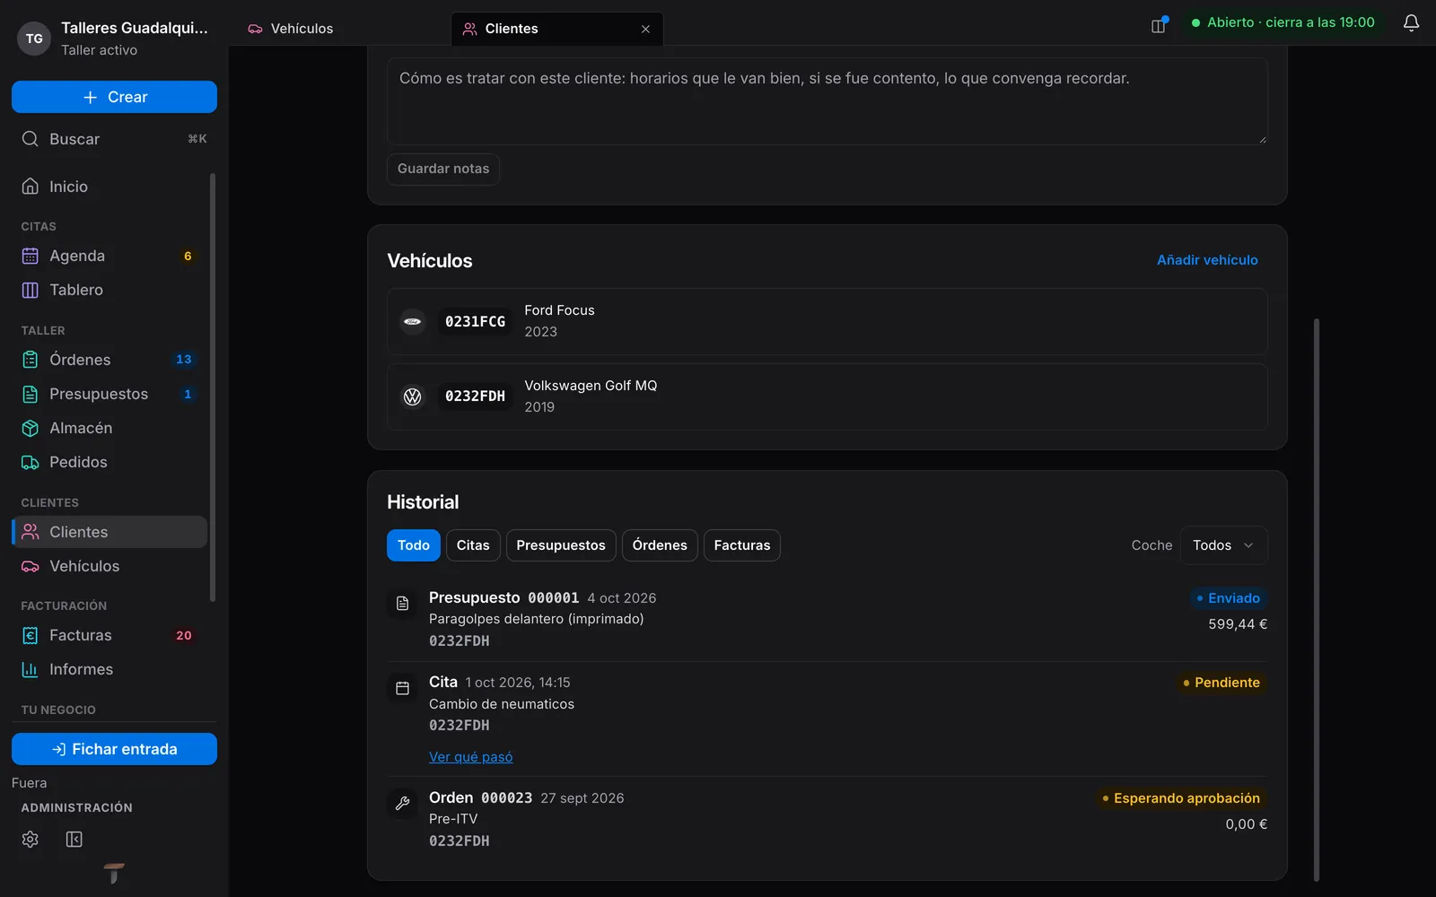Click the Almacén box icon
1436x897 pixels.
[30, 428]
